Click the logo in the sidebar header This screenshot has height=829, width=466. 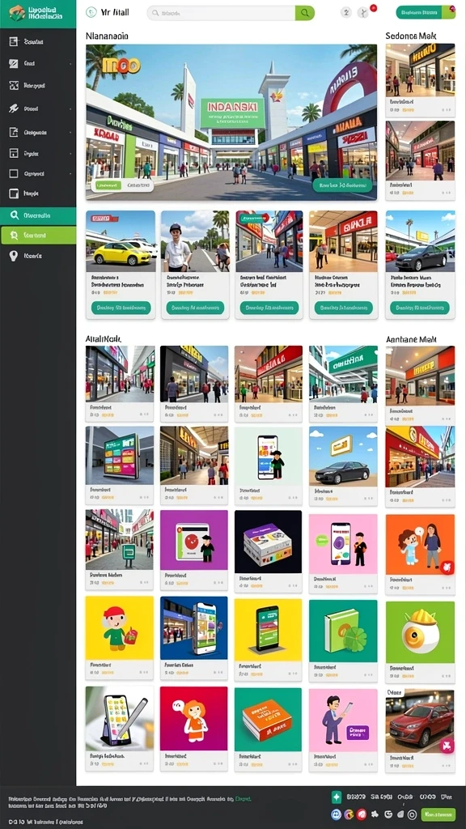[17, 13]
